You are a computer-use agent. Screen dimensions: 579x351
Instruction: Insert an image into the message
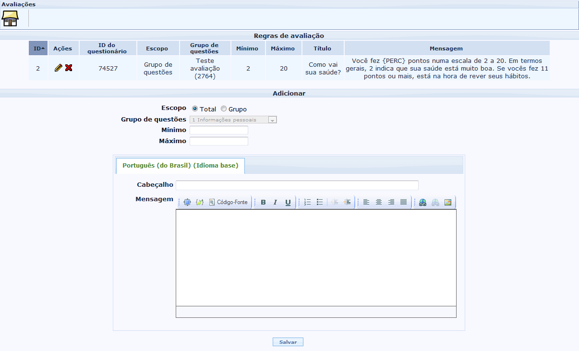447,203
